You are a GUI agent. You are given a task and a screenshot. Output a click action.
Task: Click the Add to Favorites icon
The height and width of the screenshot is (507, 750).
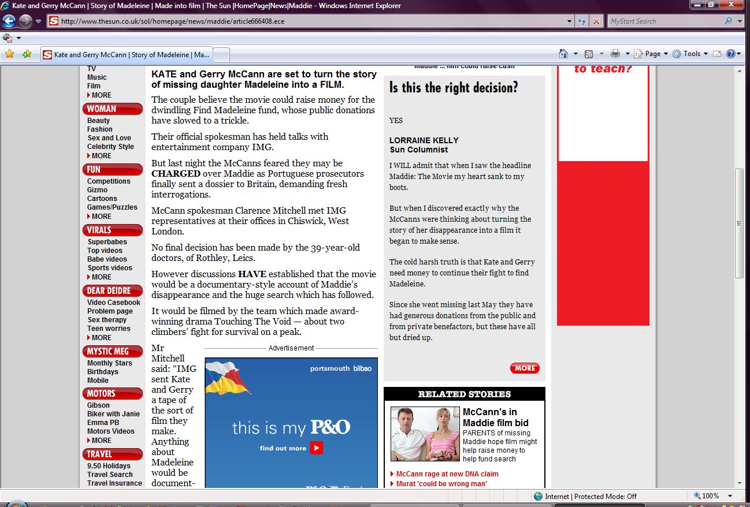click(x=27, y=54)
